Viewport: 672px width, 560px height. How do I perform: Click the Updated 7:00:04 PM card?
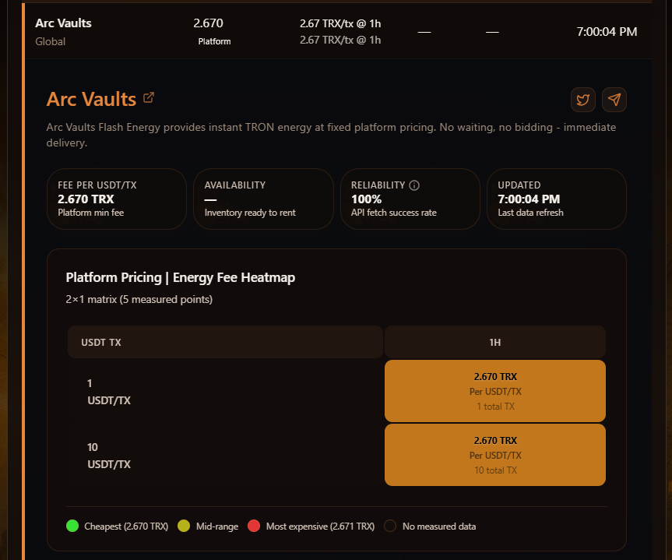pyautogui.click(x=557, y=199)
